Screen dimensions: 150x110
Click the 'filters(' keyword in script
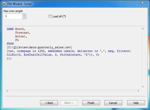click(x=123, y=51)
